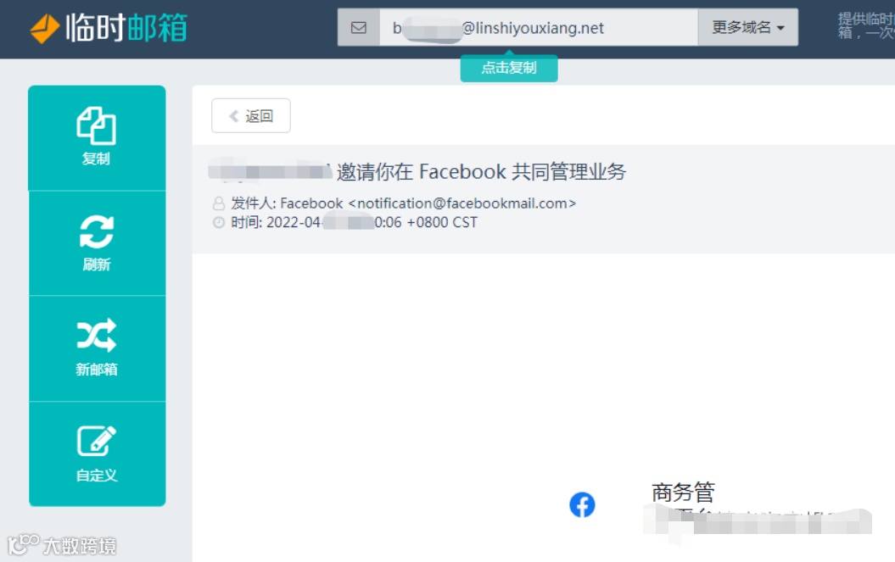Open the 更多域名 domain dropdown
The image size is (895, 562).
pos(747,27)
